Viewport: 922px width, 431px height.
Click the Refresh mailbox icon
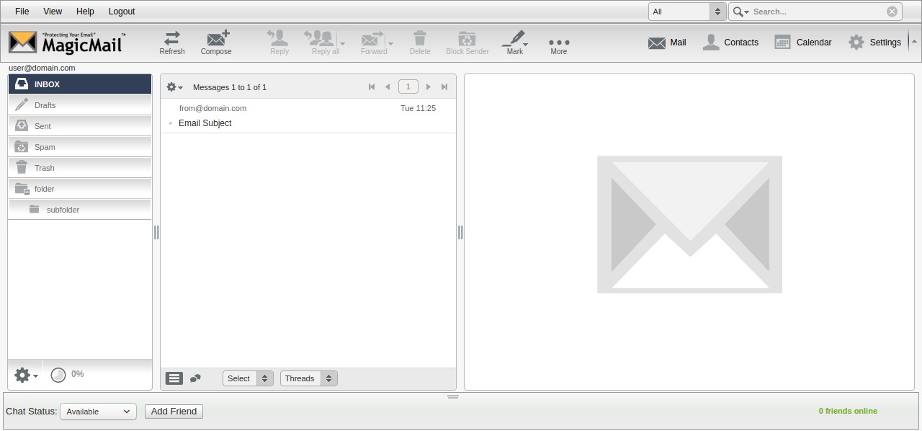(171, 42)
